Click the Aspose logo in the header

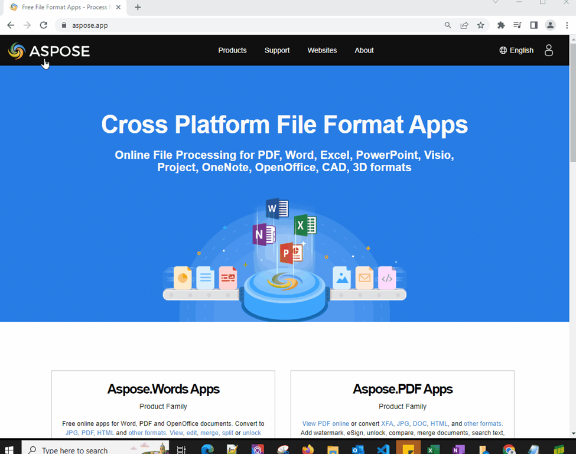(x=49, y=51)
